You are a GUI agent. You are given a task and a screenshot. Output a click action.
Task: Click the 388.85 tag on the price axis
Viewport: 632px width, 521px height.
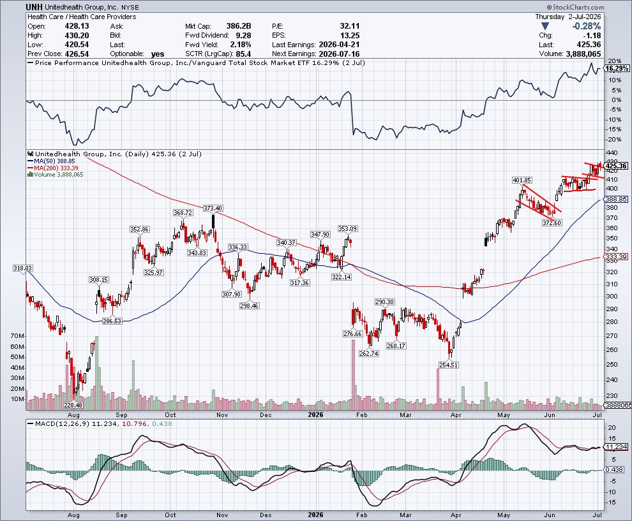click(x=616, y=199)
